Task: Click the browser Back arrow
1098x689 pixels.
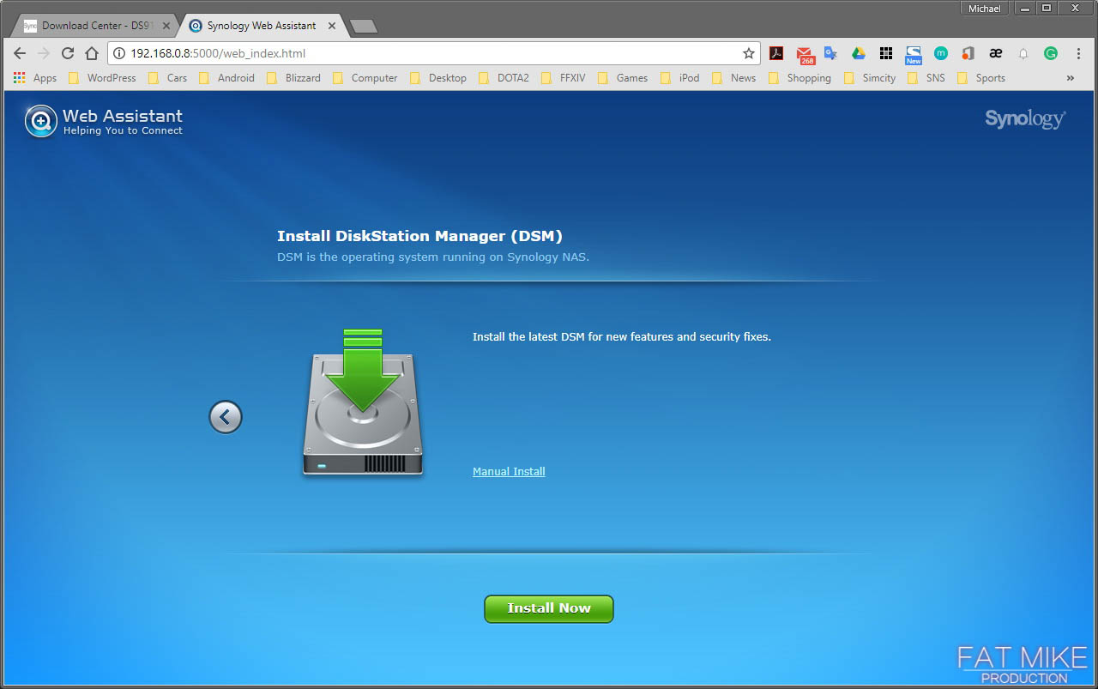Action: [20, 53]
